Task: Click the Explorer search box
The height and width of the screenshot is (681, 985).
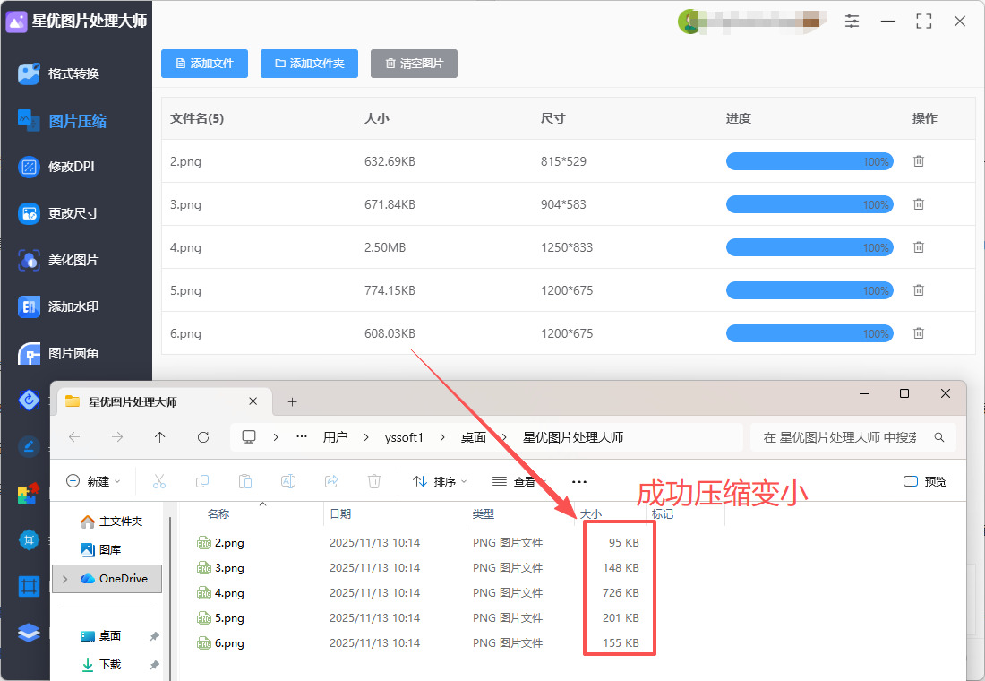Action: tap(853, 437)
